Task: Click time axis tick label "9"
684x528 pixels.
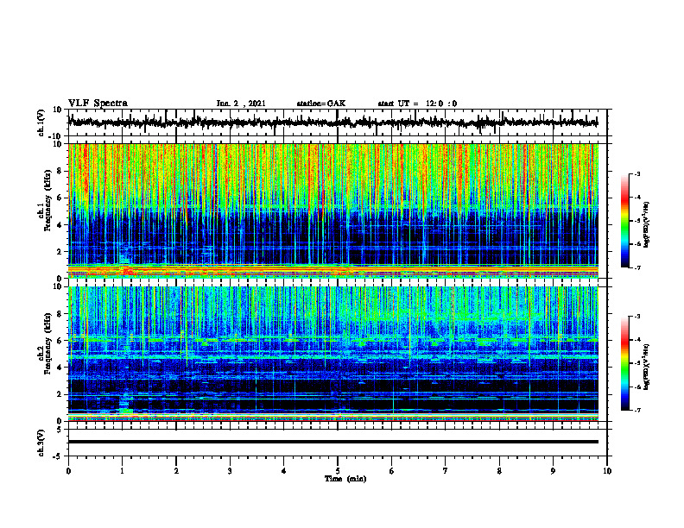Action: 553,471
